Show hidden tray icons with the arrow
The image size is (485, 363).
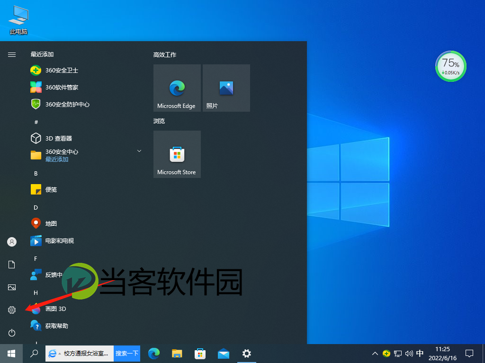tap(375, 354)
